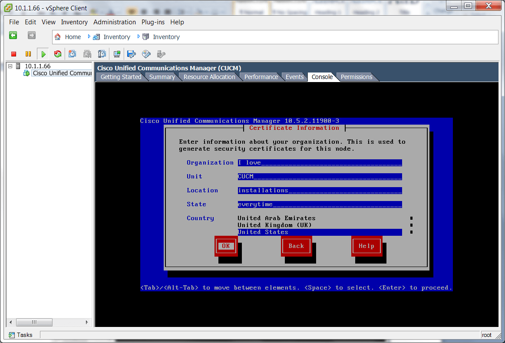Click the Unit field containing 'CUCM'
The image size is (505, 343).
tap(320, 176)
